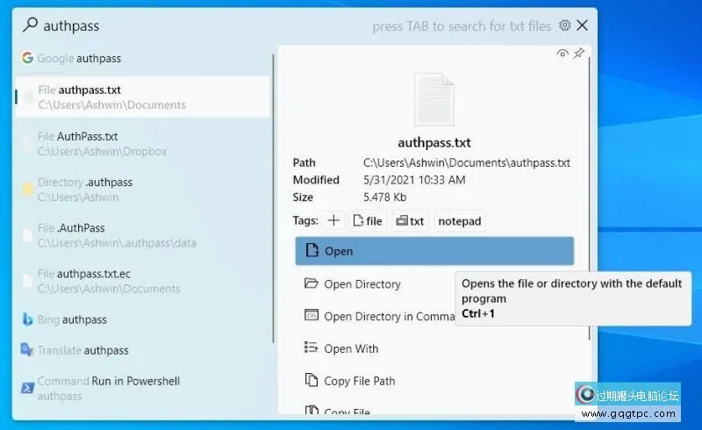Toggle the eye preview icon
Viewport: 702px width, 430px height.
[562, 54]
